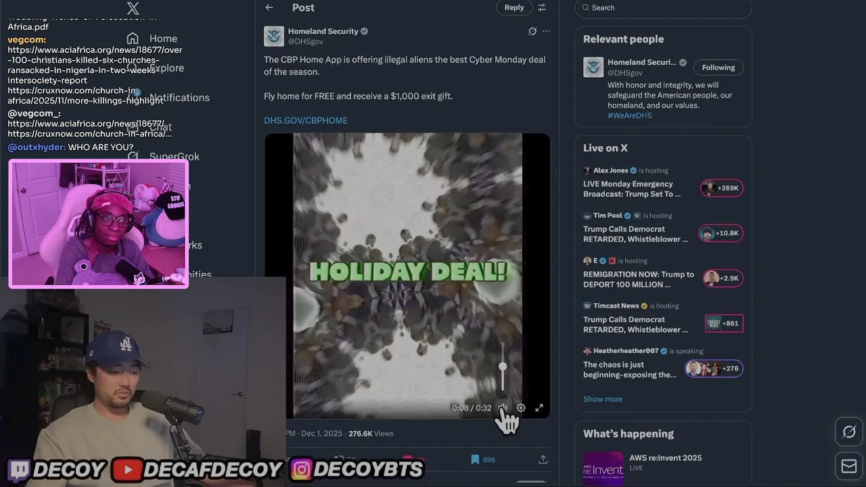Open the DHS.GOV/CBPHOME link
866x487 pixels.
pos(306,120)
